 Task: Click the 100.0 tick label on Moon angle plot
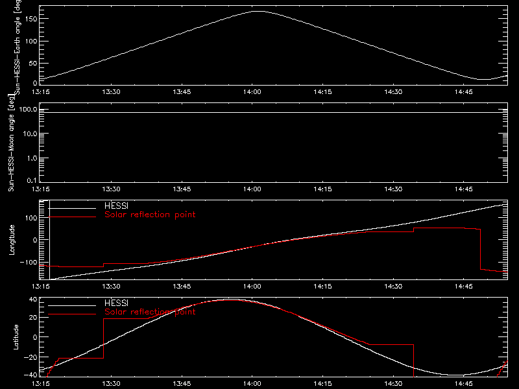pos(29,109)
